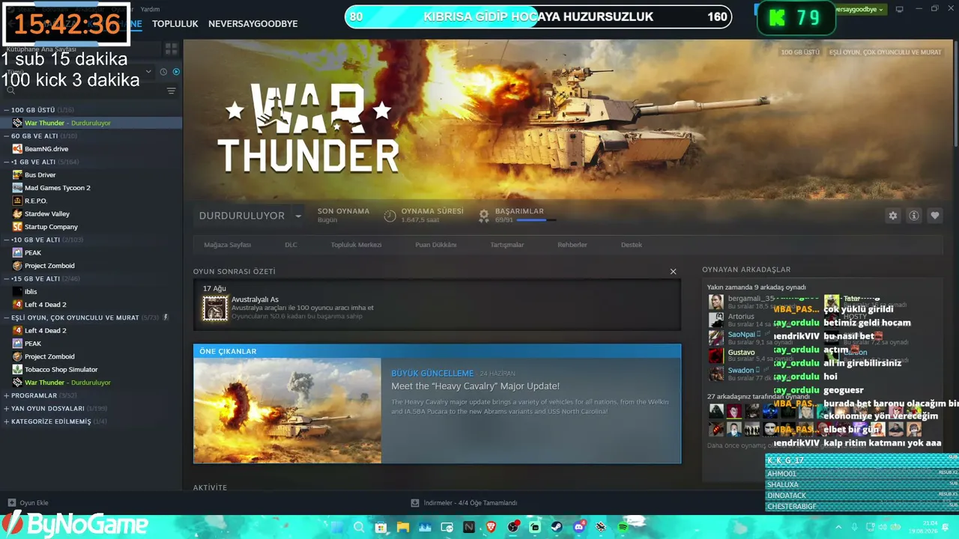Click Project Zomboid icon under 10 GB VE ALTI
The image size is (959, 539).
(x=18, y=266)
